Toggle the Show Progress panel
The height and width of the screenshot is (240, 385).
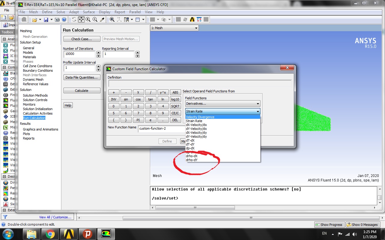click(x=329, y=224)
